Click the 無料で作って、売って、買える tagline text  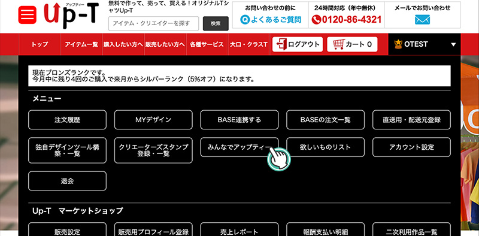(169, 7)
